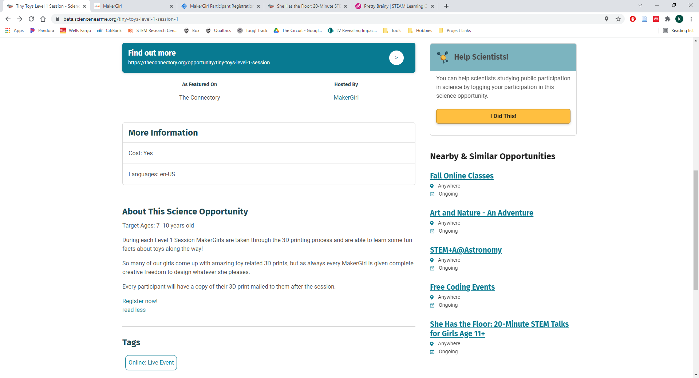Click the profile avatar K

tap(680, 19)
